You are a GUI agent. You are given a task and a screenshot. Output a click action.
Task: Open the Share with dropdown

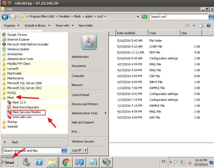tap(64, 25)
